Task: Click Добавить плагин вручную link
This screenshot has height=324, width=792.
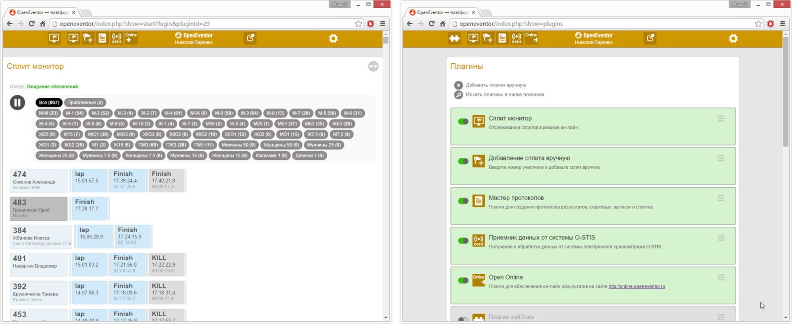Action: 496,85
